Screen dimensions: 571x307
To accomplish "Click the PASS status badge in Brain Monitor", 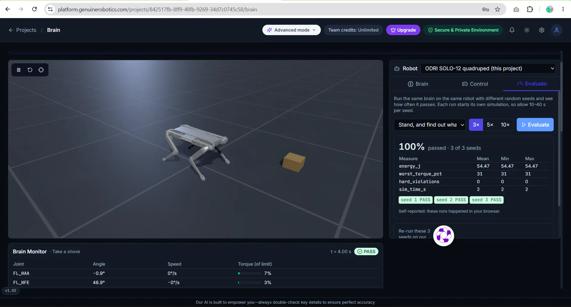I will point(366,252).
